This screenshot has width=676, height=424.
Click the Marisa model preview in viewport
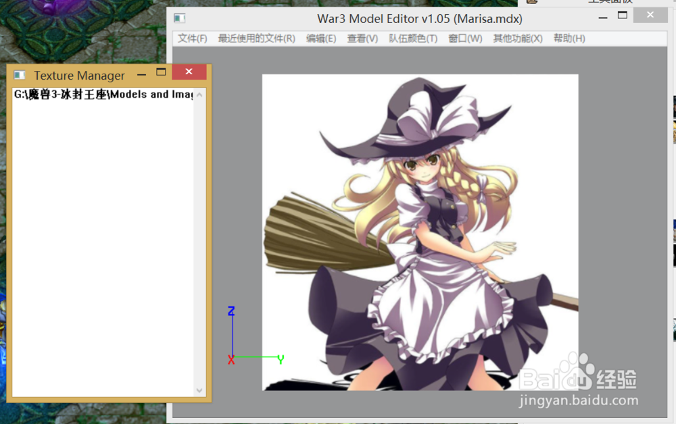420,232
